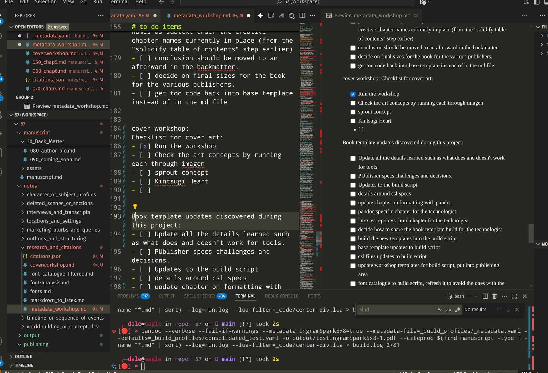Open preview to the side icon
Image resolution: width=548 pixels, height=373 pixels.
(271, 15)
